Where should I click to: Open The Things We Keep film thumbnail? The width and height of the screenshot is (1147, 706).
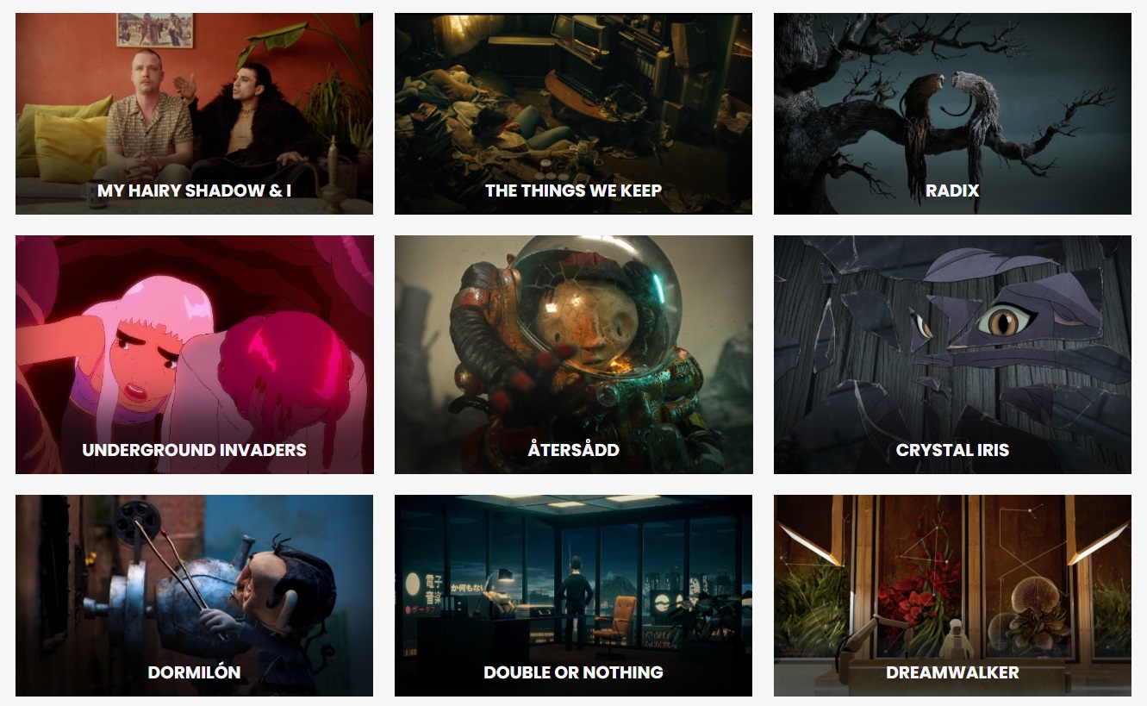coord(573,114)
